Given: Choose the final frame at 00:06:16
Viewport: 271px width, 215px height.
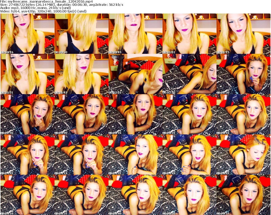Looking at the screenshot, I should [243, 195].
